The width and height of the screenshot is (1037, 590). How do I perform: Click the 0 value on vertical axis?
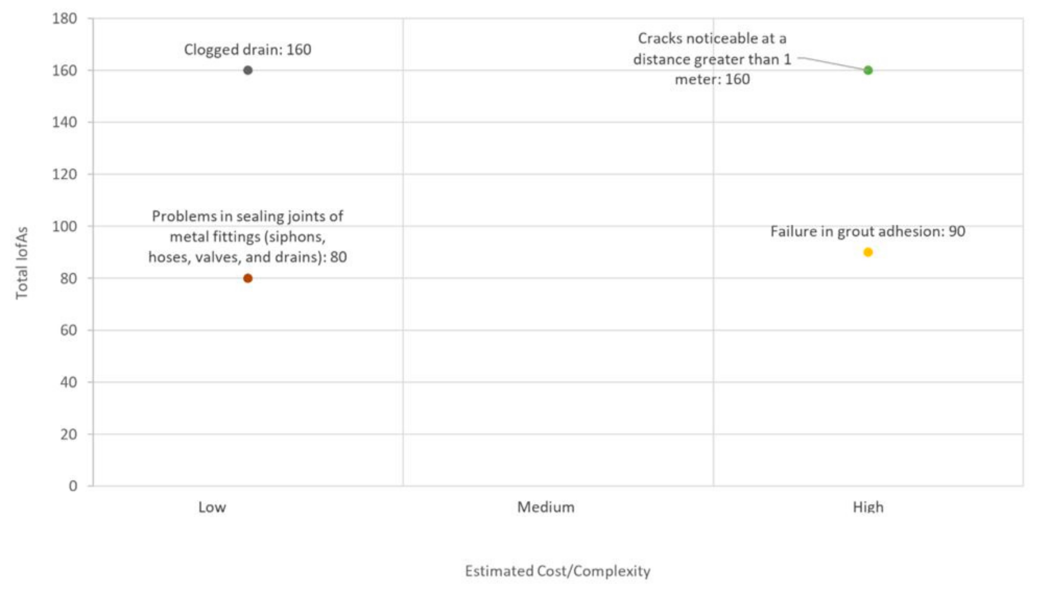click(x=73, y=485)
